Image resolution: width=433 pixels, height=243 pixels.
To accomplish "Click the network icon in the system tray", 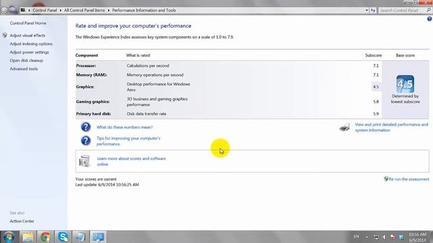I will [x=376, y=237].
